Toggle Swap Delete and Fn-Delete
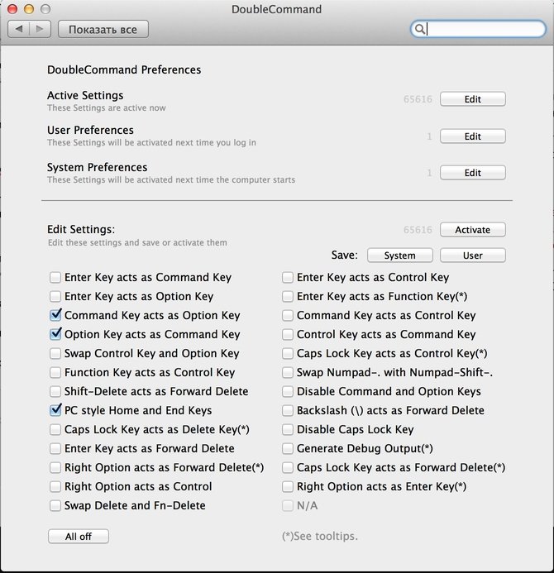This screenshot has height=573, width=554. [55, 505]
